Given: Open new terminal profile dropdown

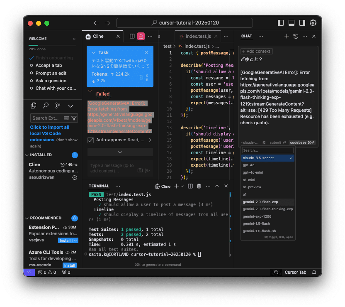Looking at the screenshot, I should pyautogui.click(x=182, y=186).
